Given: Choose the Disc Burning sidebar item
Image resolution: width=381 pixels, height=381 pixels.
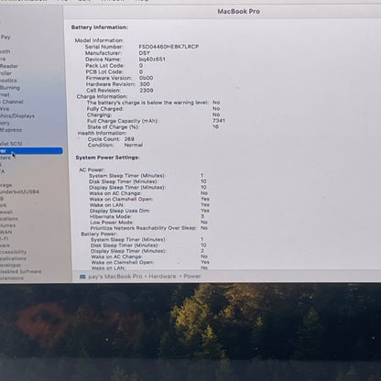Looking at the screenshot, I should pyautogui.click(x=10, y=88).
